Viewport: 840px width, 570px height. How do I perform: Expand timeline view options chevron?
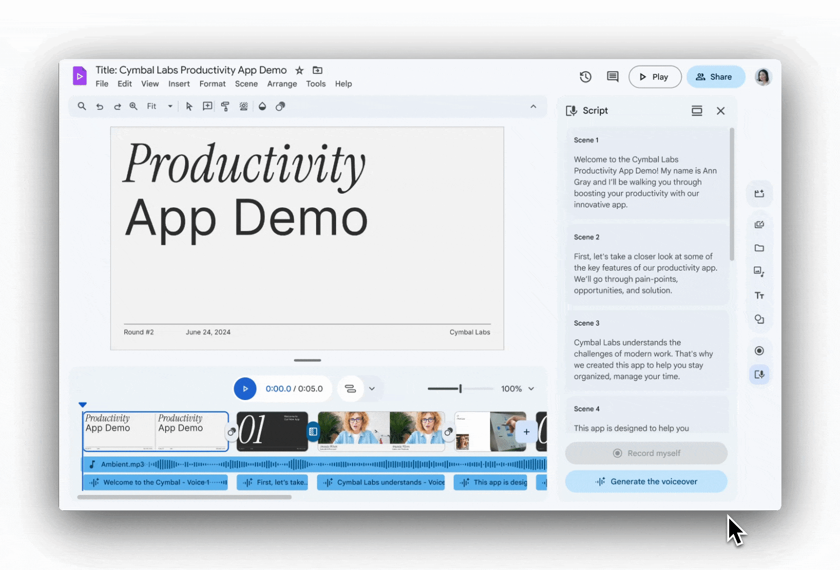click(x=372, y=388)
